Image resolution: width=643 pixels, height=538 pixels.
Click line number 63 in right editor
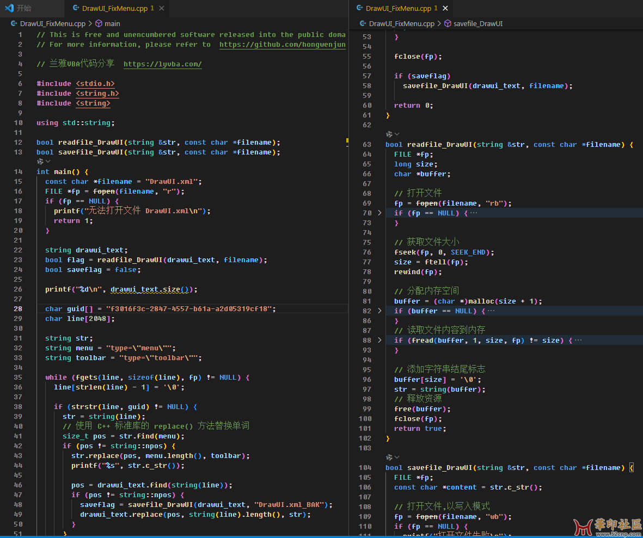pos(366,145)
